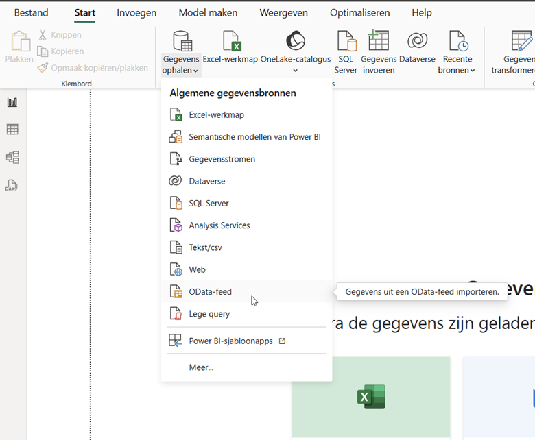Open Model view in left sidebar

(x=12, y=157)
